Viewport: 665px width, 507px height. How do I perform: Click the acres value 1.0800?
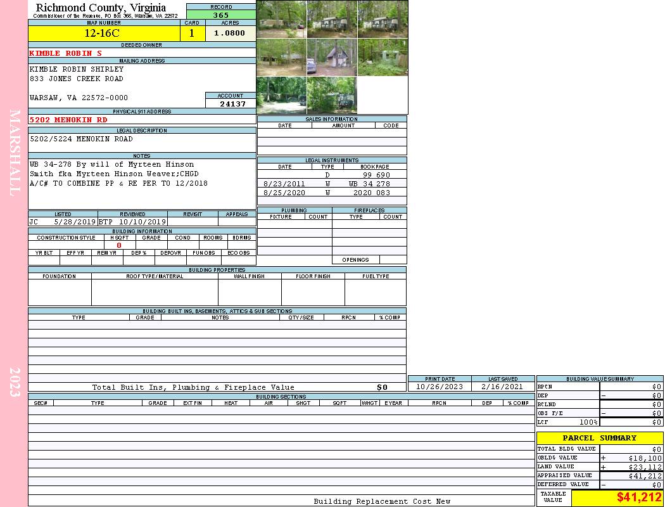(x=230, y=34)
